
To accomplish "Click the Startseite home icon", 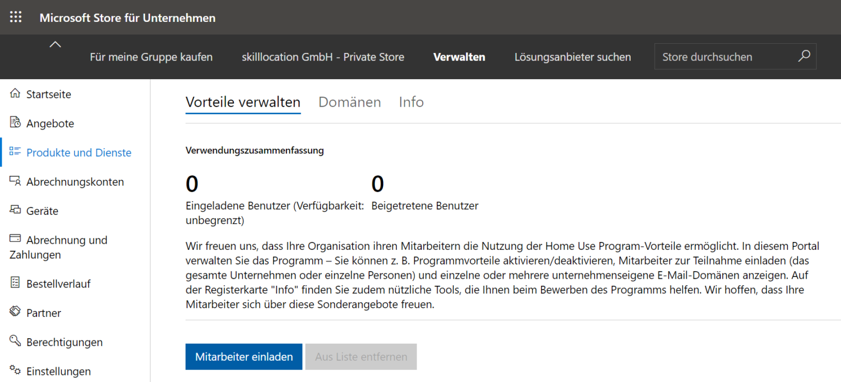I will coord(15,93).
